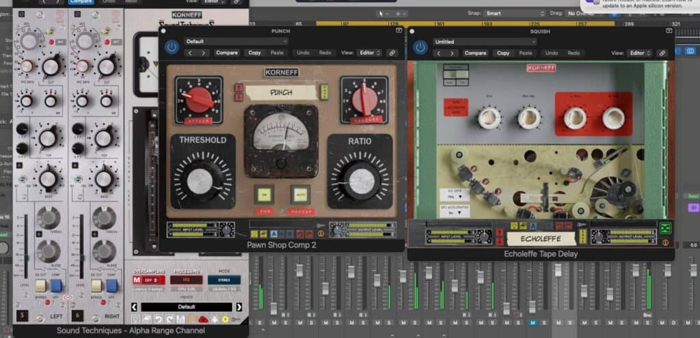Click the green crossed-arrows icon on Echoleffe

click(666, 228)
